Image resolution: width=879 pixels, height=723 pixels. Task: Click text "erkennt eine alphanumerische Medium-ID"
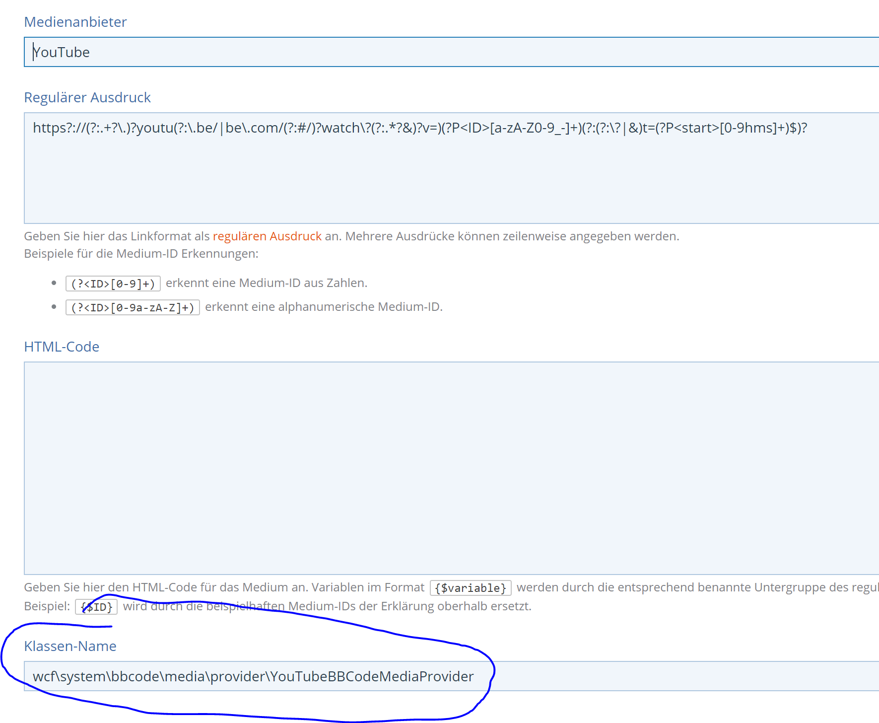323,307
